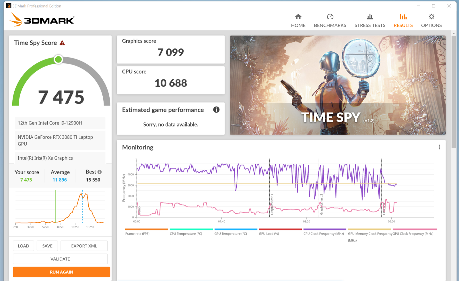The width and height of the screenshot is (459, 281).
Task: Click the orange RUN AGAIN button
Action: point(61,272)
